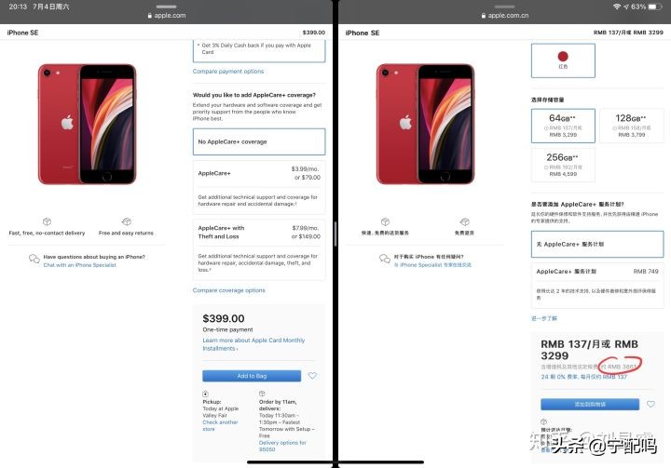Select 128GB storage option
The width and height of the screenshot is (671, 468).
pyautogui.click(x=627, y=126)
